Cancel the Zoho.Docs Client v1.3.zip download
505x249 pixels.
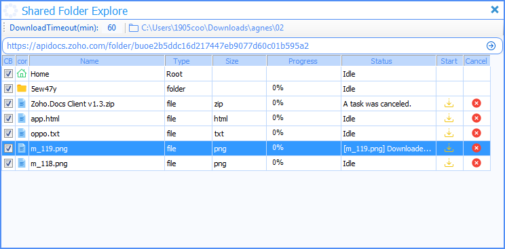pyautogui.click(x=476, y=103)
